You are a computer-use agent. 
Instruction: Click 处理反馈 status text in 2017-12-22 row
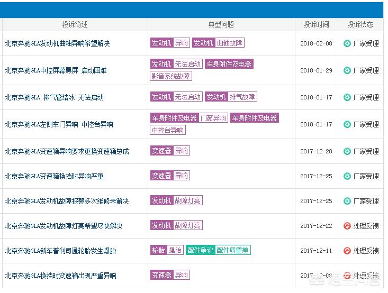pos(366,226)
